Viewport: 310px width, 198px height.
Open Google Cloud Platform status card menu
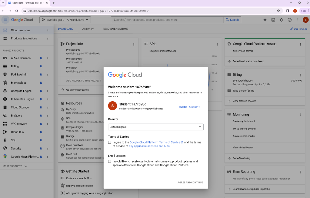tap(301, 44)
